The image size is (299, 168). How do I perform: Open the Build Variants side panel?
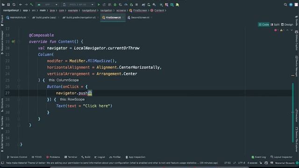point(2,143)
